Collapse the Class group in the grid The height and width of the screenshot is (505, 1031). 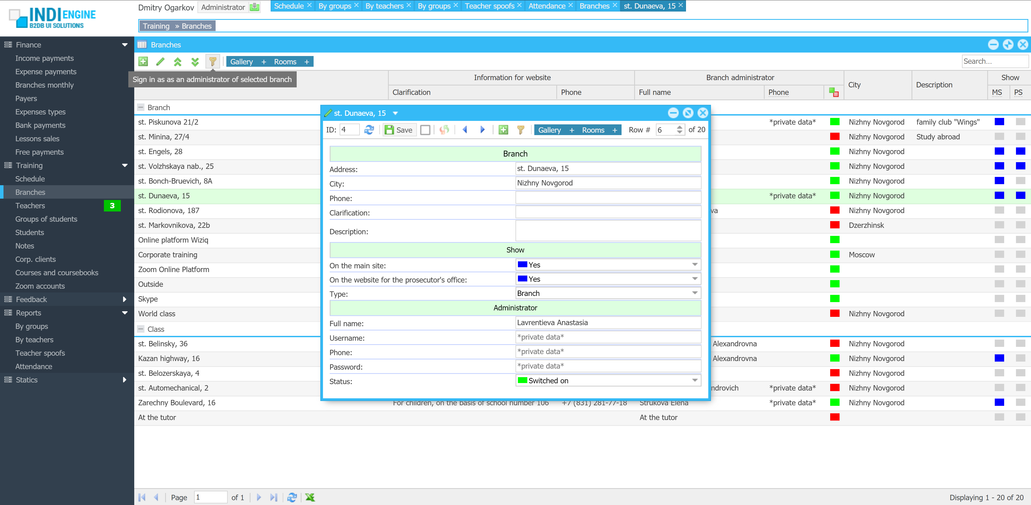140,329
